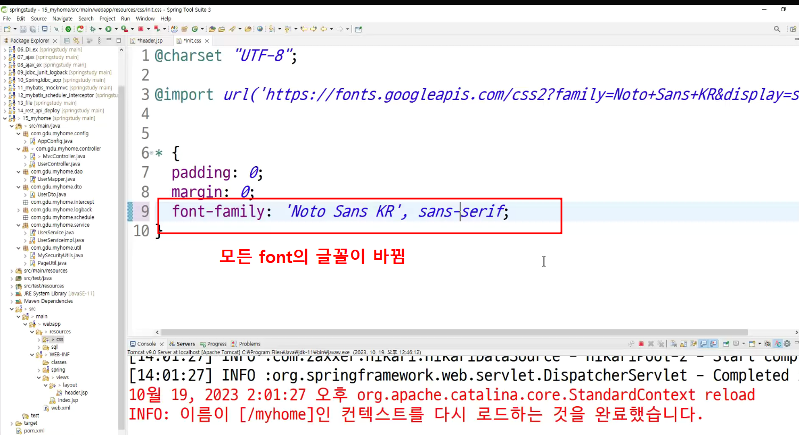This screenshot has width=799, height=435.
Task: Click the web browser globe icon
Action: pos(260,29)
